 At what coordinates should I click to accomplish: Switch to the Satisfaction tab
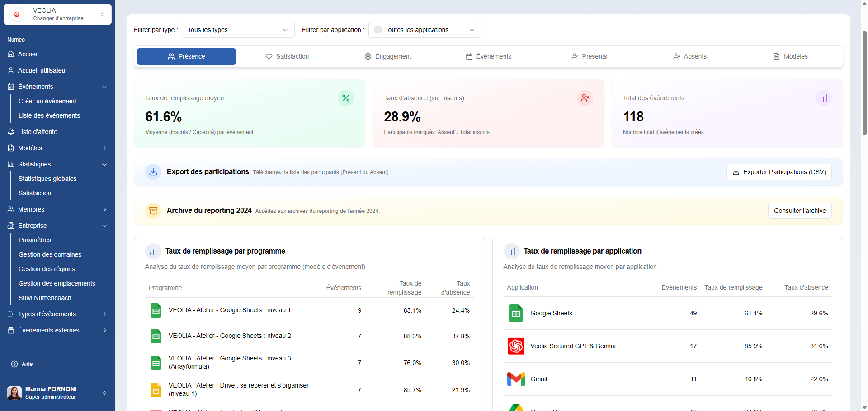click(287, 56)
